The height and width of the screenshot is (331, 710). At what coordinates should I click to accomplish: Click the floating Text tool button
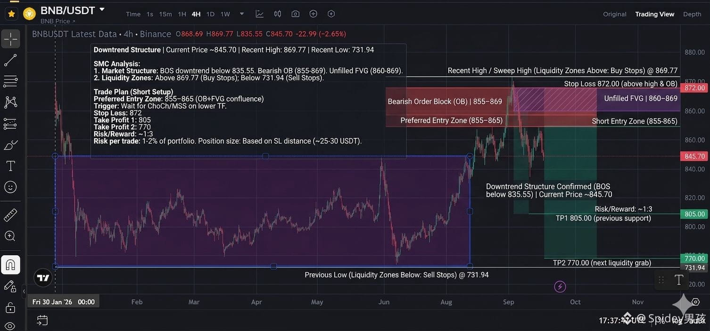[679, 280]
